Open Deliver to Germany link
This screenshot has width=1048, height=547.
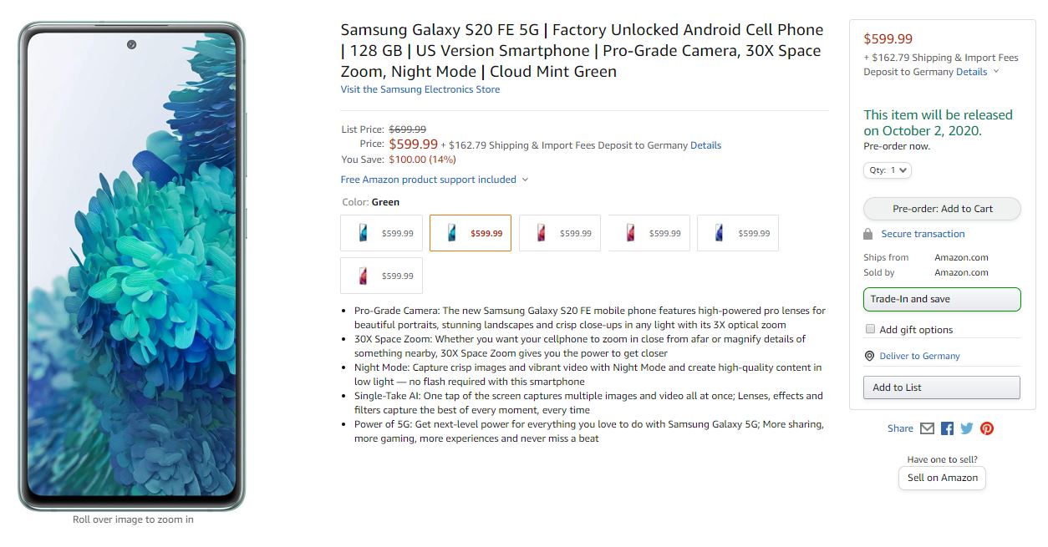(919, 356)
